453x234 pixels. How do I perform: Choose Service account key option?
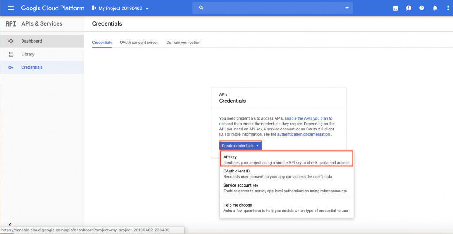(x=287, y=188)
